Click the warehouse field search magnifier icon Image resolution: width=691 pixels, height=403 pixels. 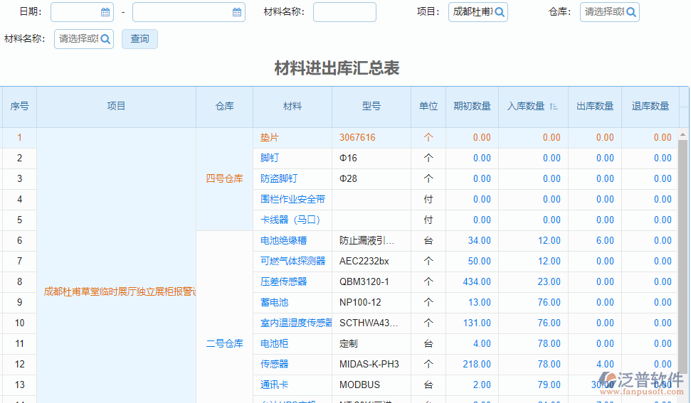pyautogui.click(x=631, y=12)
